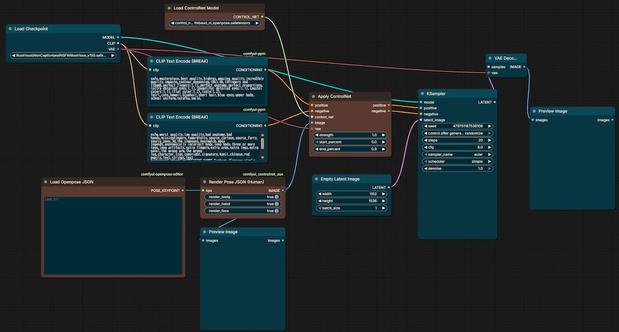Increase the seed value with right arrow

490,126
